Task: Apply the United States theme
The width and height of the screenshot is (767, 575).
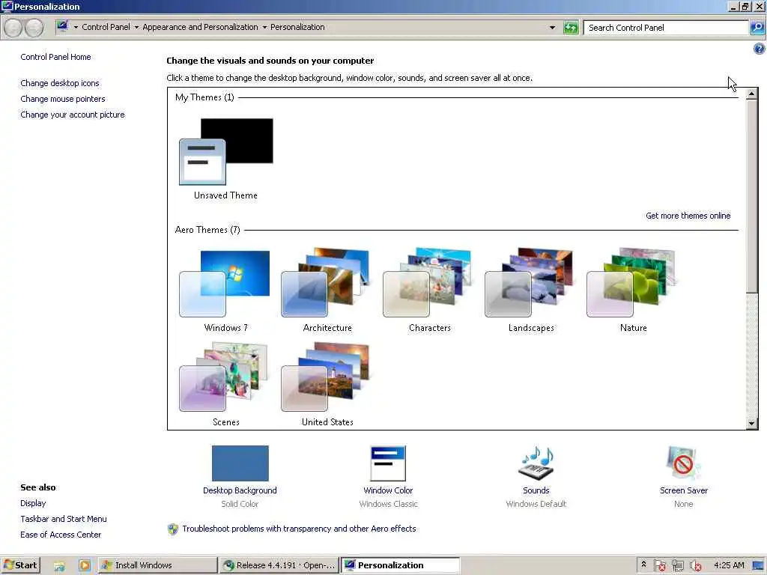Action: tap(325, 377)
